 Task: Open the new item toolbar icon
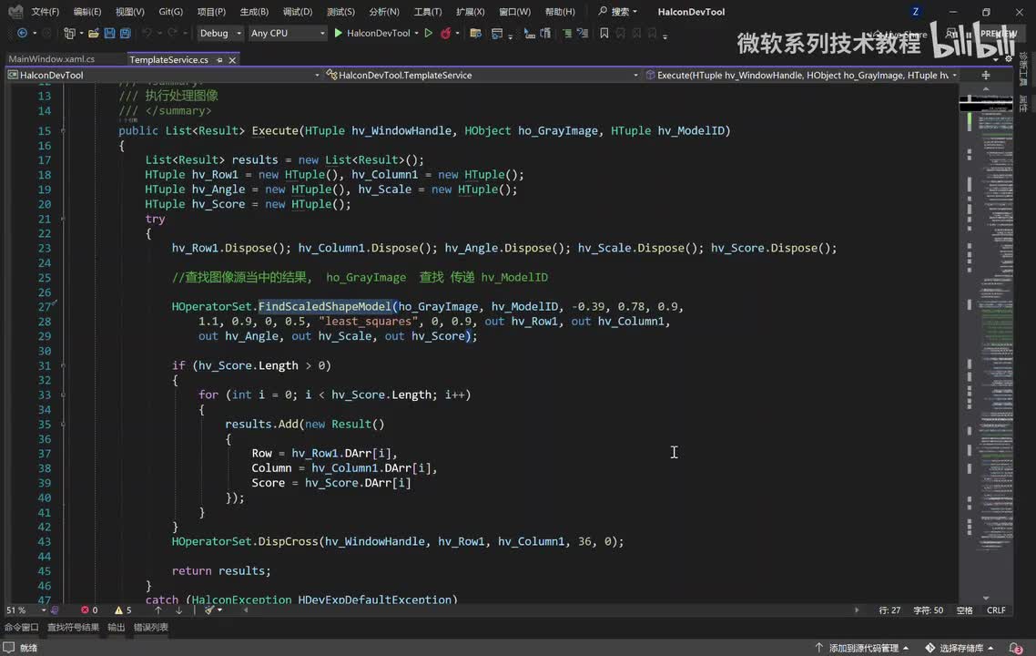coord(69,33)
